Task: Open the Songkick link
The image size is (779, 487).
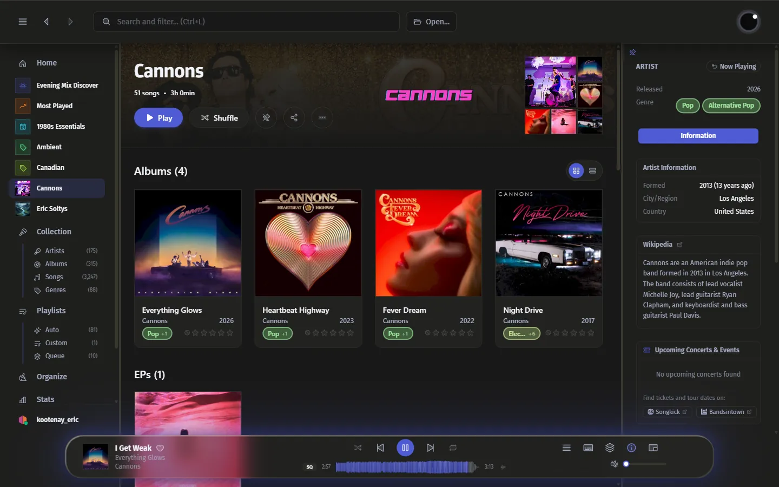Action: pos(667,412)
